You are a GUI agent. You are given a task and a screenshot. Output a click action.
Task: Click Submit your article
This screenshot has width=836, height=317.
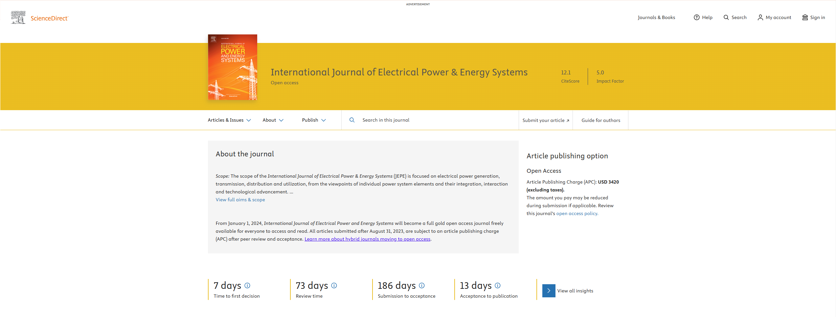tap(543, 120)
